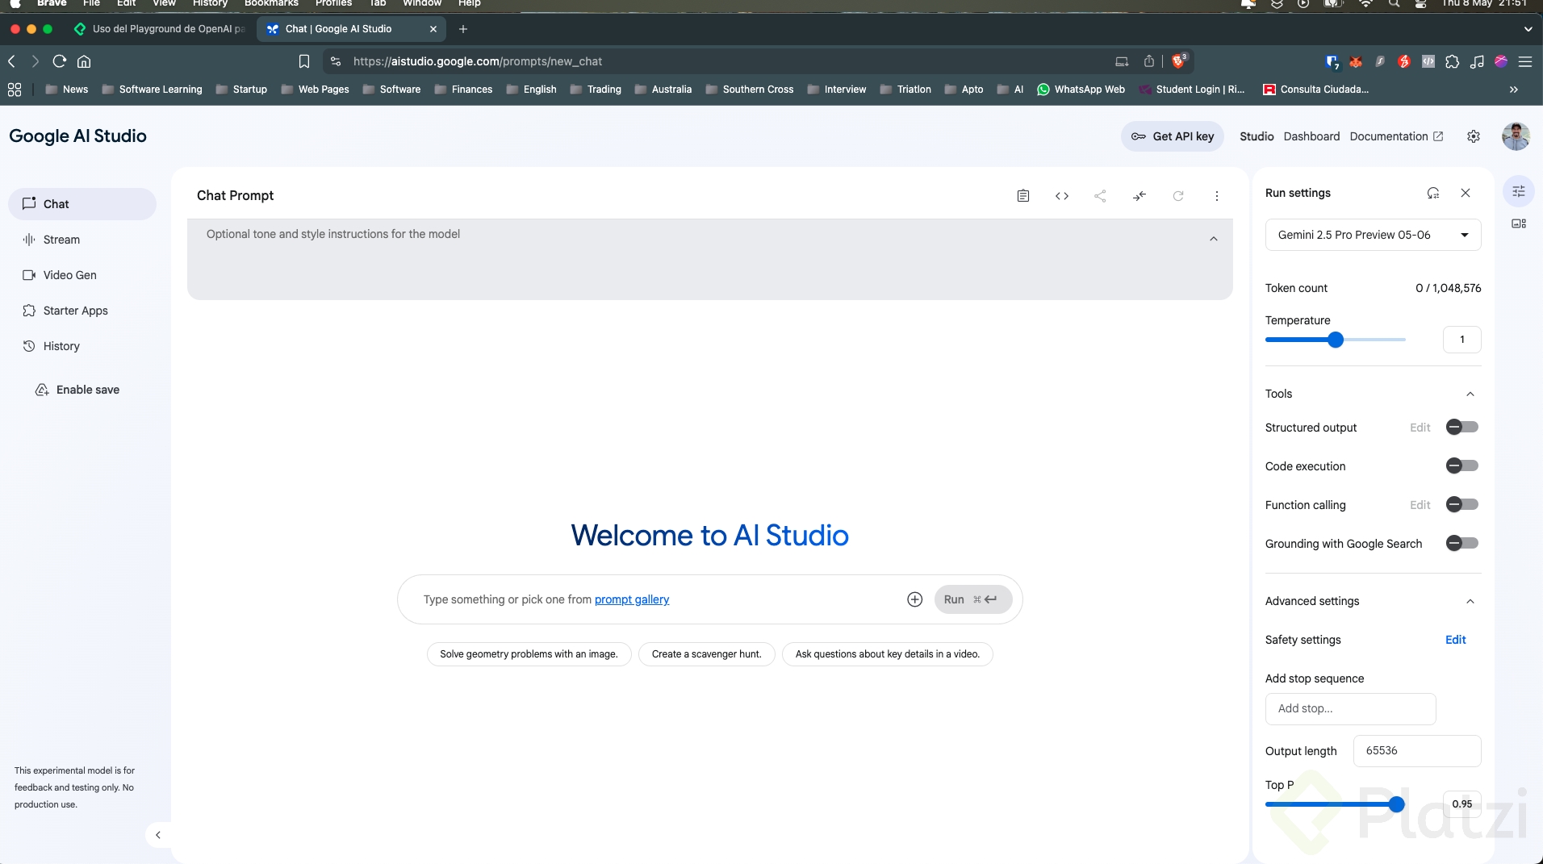Viewport: 1543px width, 864px height.
Task: Open a new browser tab
Action: pyautogui.click(x=463, y=29)
